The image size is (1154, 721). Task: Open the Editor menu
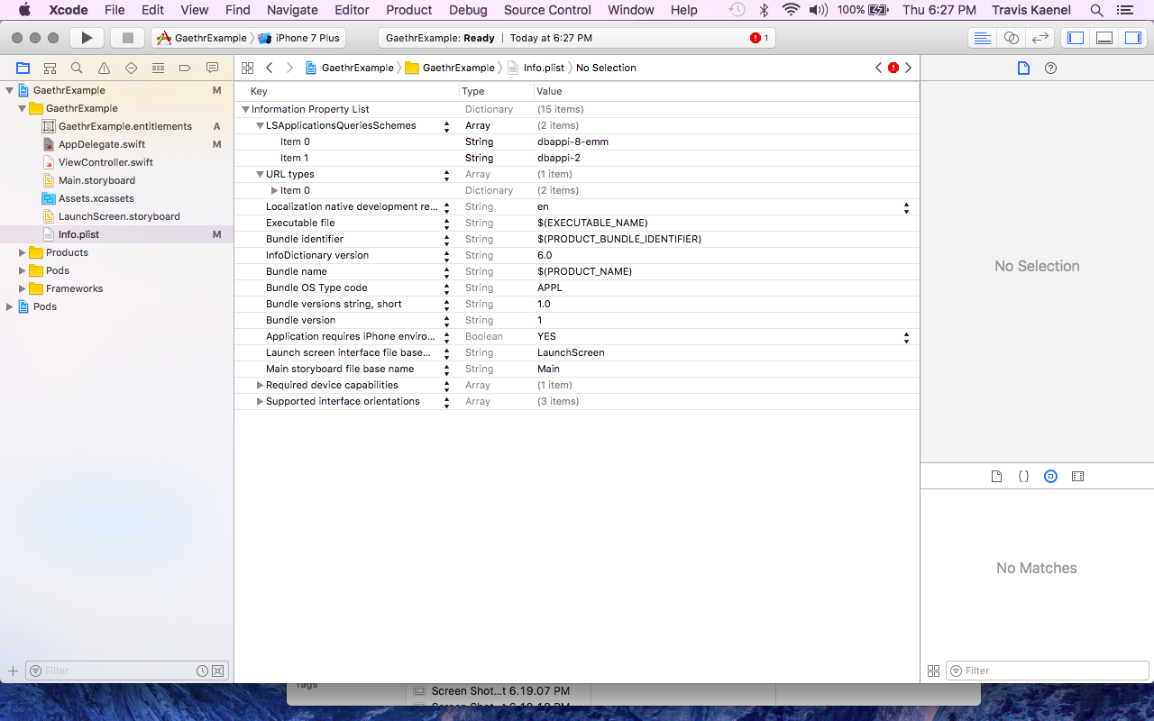(x=352, y=10)
